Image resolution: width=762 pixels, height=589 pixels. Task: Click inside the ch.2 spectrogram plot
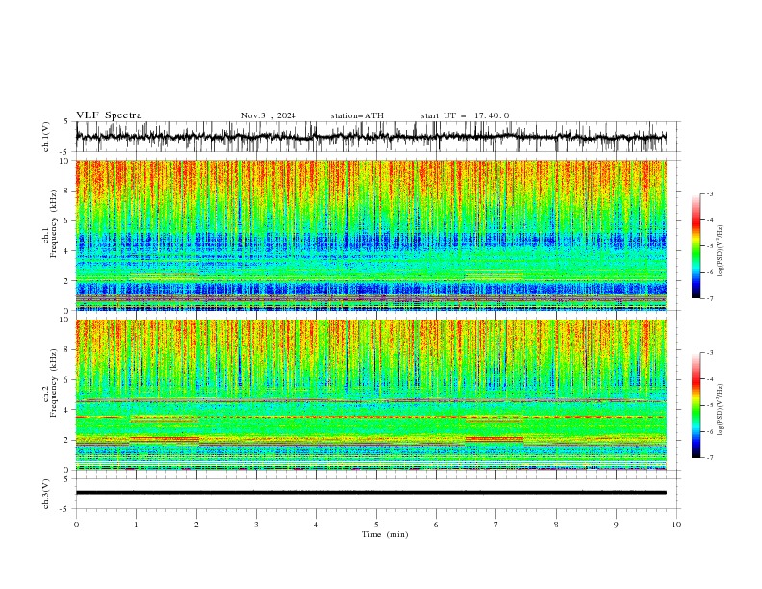[x=370, y=395]
